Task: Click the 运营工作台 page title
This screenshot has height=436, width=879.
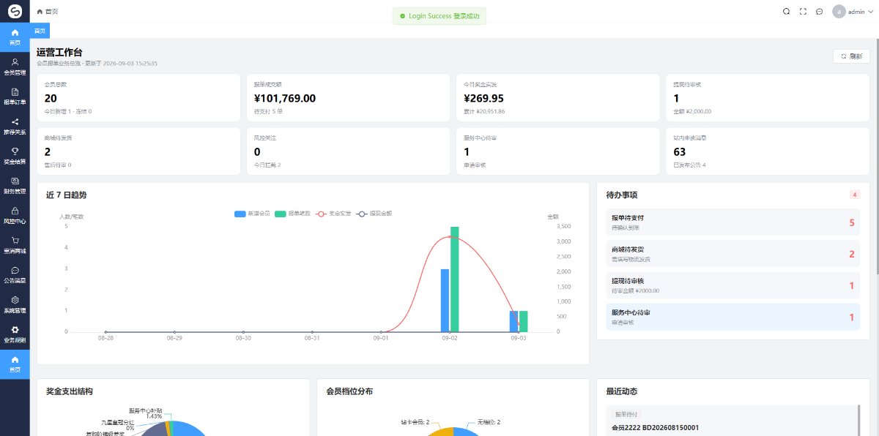Action: (x=59, y=52)
